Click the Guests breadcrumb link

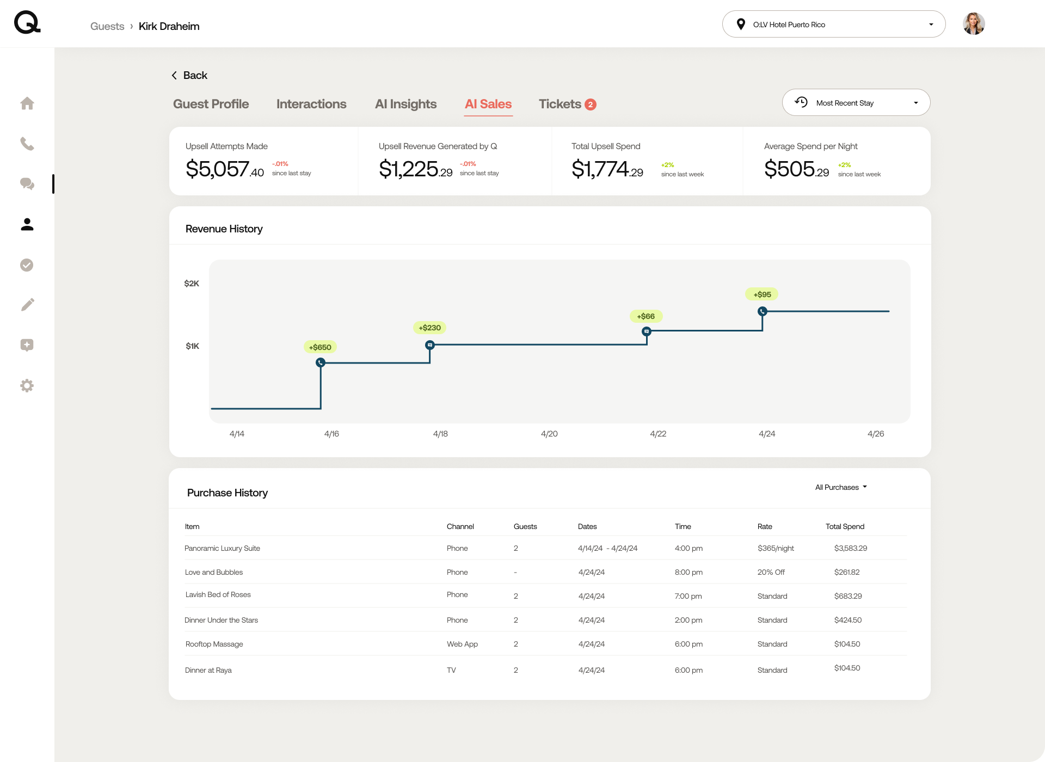tap(107, 26)
